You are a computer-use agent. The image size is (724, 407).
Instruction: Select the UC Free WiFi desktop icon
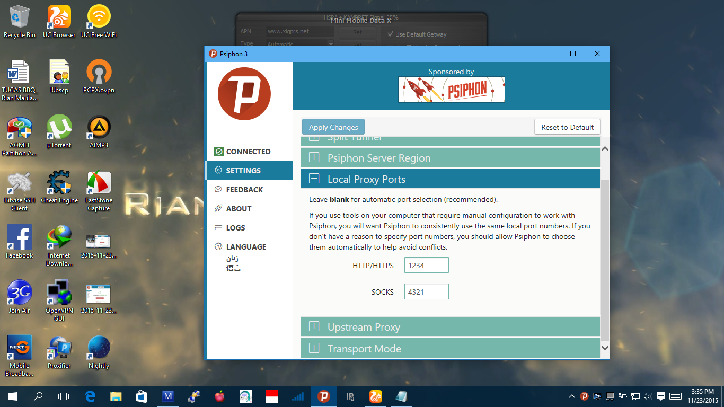99,22
